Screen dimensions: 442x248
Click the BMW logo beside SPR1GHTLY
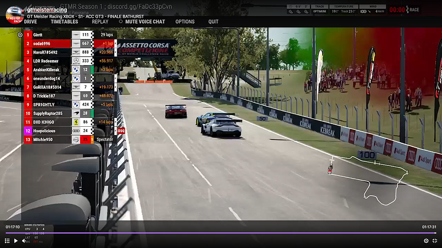[x=76, y=104]
